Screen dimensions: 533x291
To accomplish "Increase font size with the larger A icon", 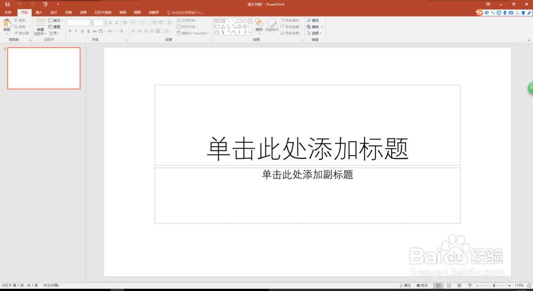I will click(110, 22).
